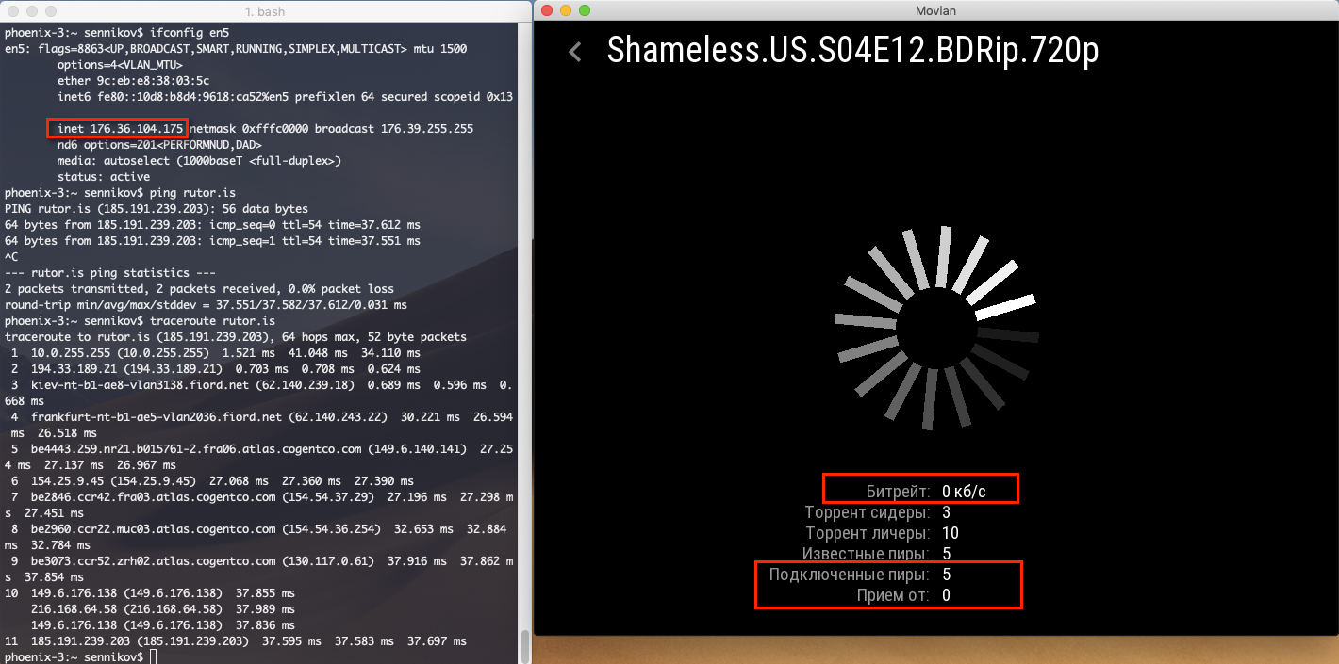Minimize the Movian window with yellow button

point(566,10)
